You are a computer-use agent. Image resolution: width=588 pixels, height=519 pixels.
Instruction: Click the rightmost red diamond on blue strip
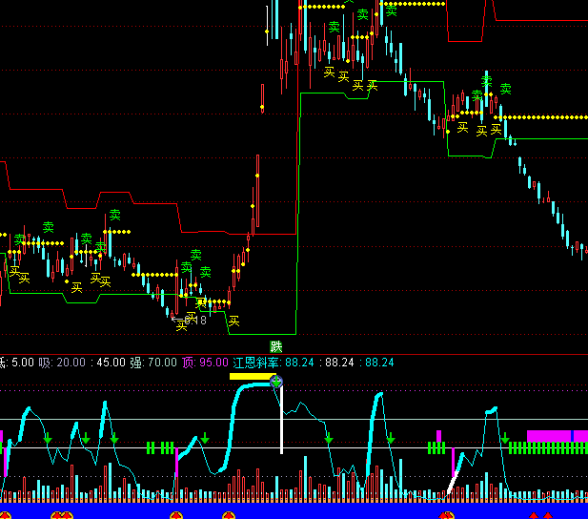(x=547, y=516)
